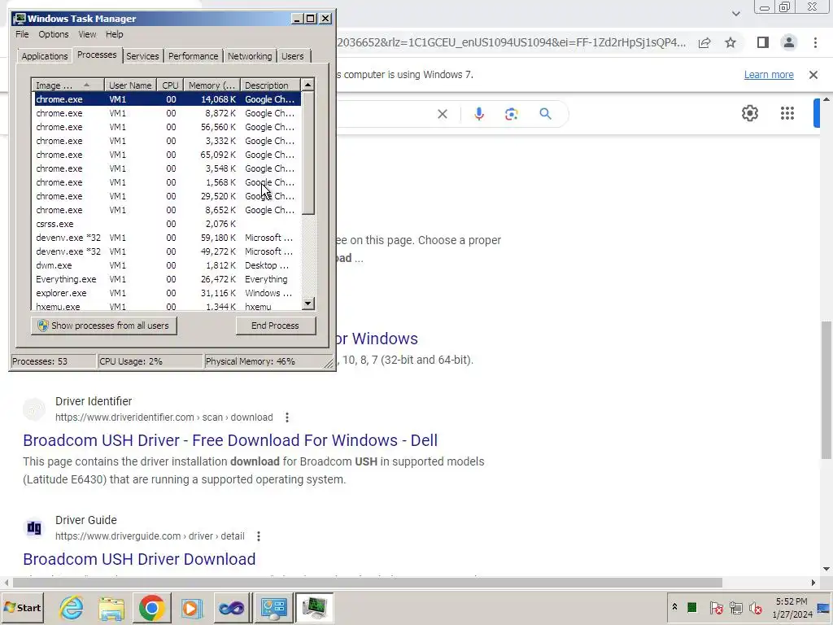Launch Windows Media Player from taskbar
The height and width of the screenshot is (625, 833).
pyautogui.click(x=191, y=607)
